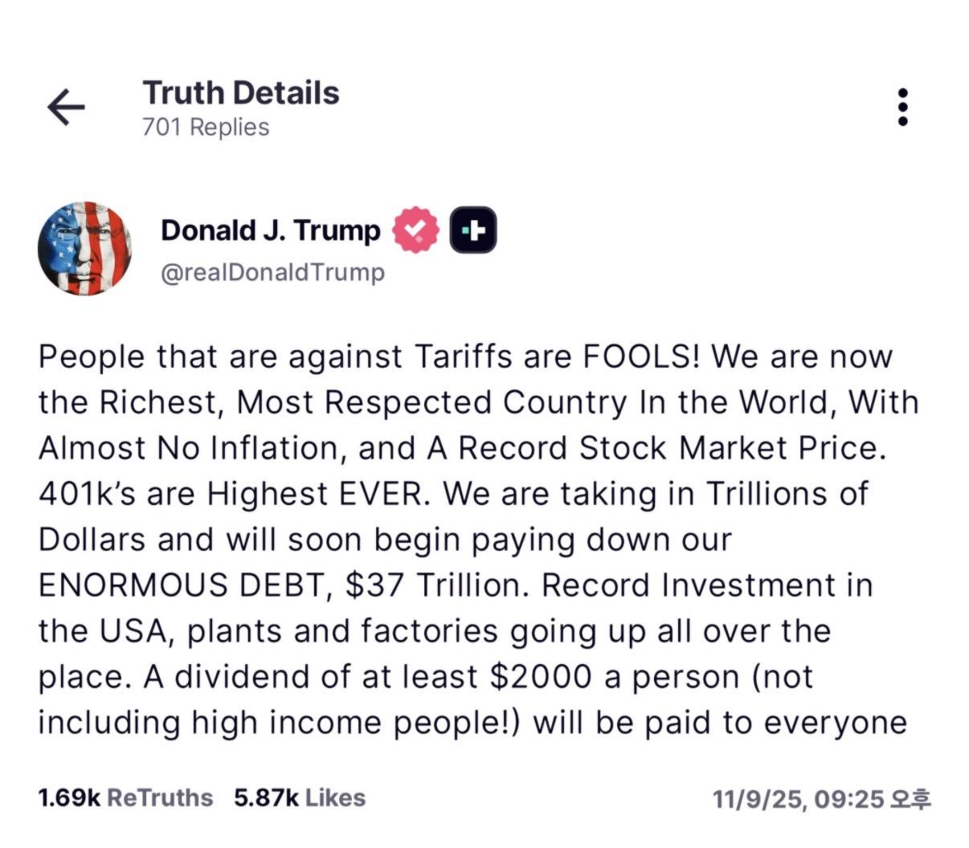Click the 401k's are Highest EVER sentence
The width and height of the screenshot is (969, 848).
(x=229, y=494)
